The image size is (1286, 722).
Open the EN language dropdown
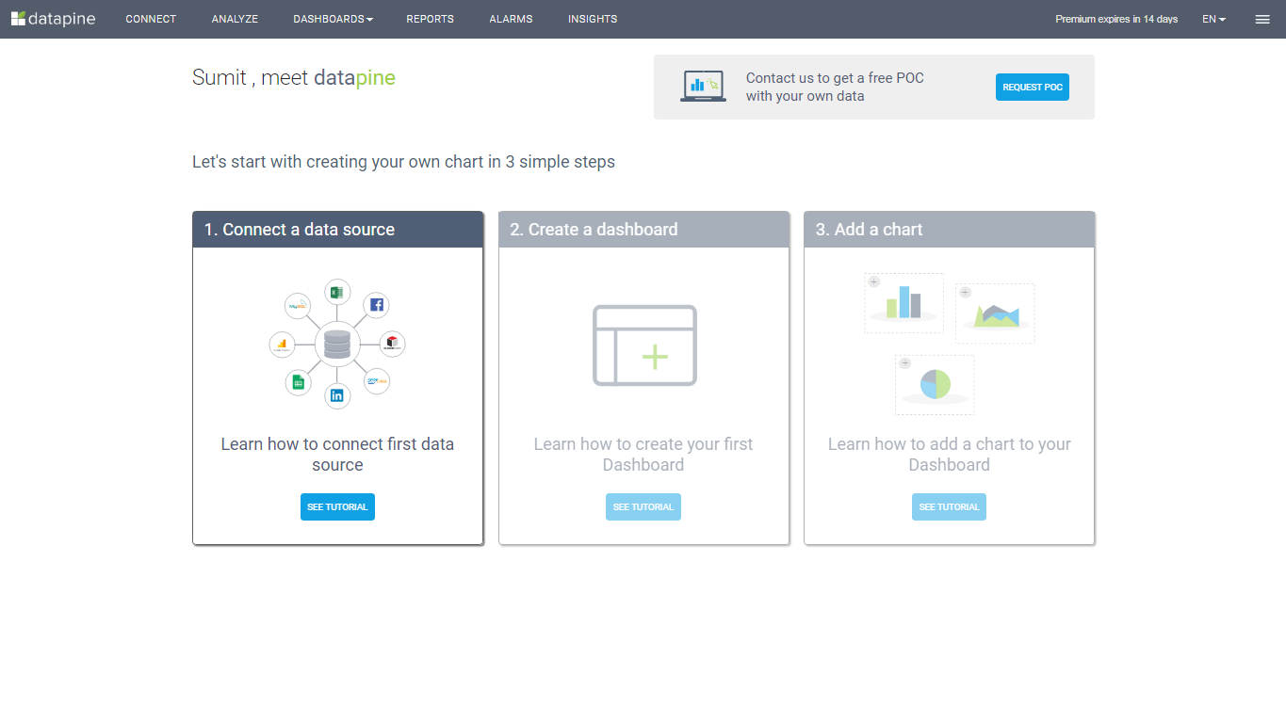pyautogui.click(x=1213, y=19)
